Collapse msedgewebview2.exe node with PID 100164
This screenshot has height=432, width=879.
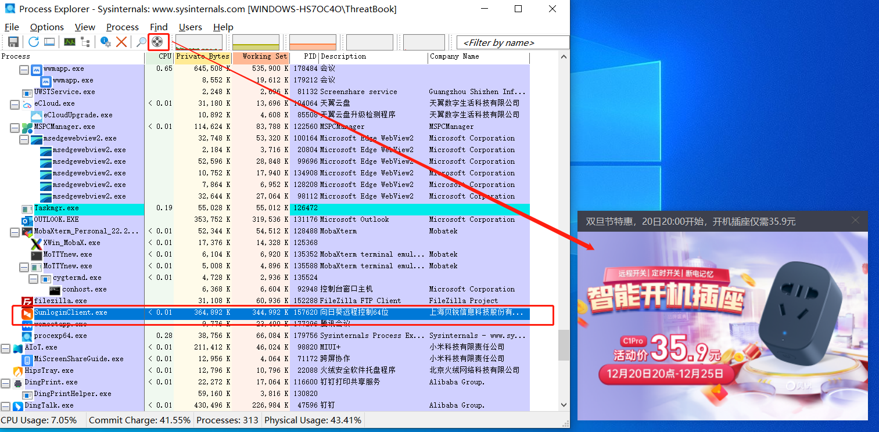click(x=24, y=139)
